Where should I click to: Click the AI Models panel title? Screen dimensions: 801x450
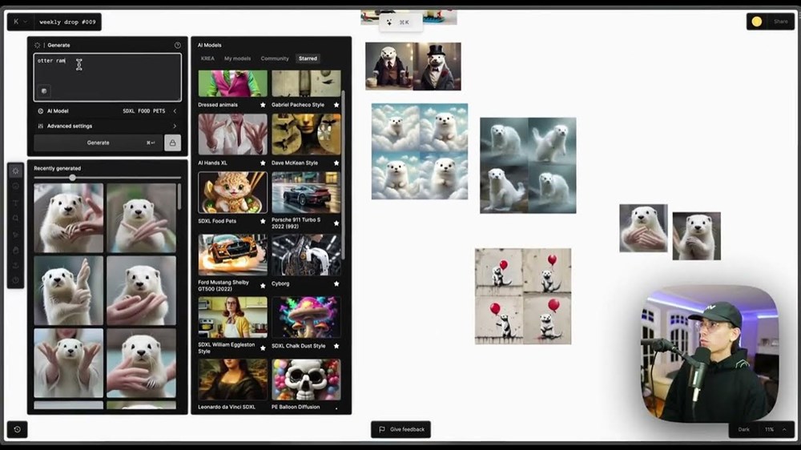click(x=209, y=45)
